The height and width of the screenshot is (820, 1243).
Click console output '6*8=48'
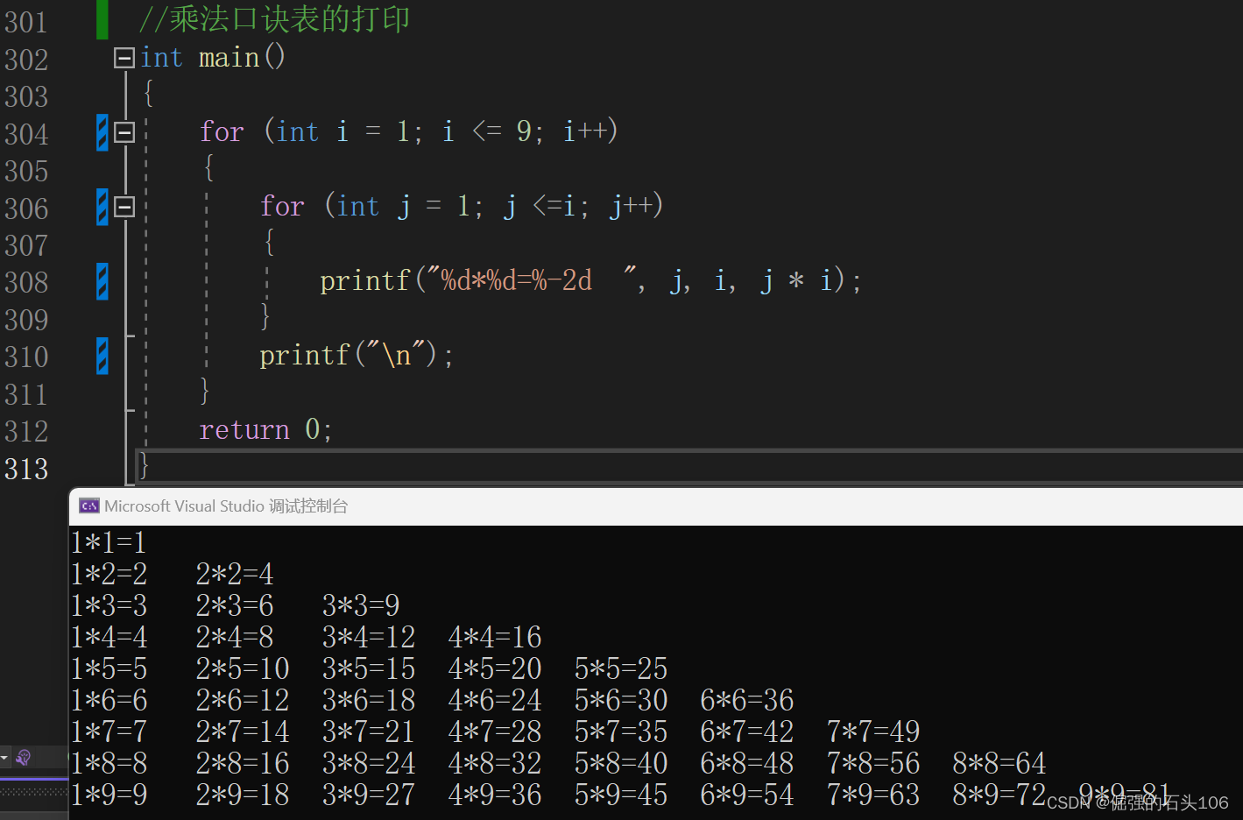point(747,763)
